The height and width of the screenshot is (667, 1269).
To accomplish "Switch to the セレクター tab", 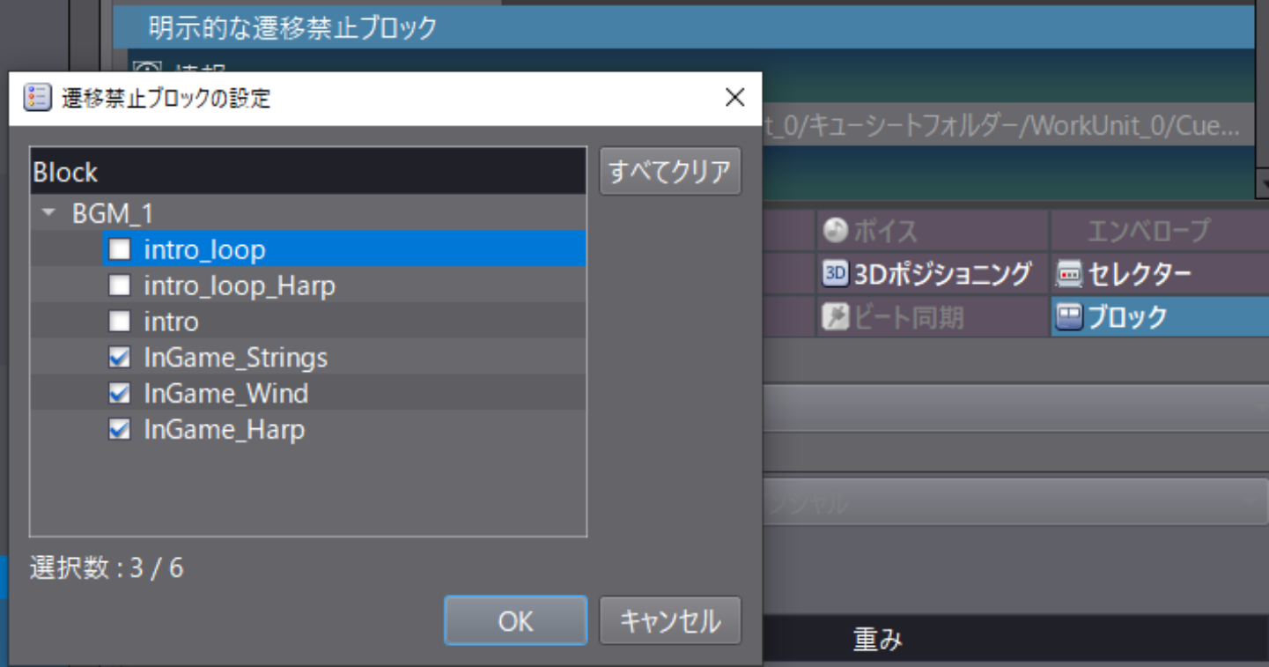I will tap(1160, 274).
